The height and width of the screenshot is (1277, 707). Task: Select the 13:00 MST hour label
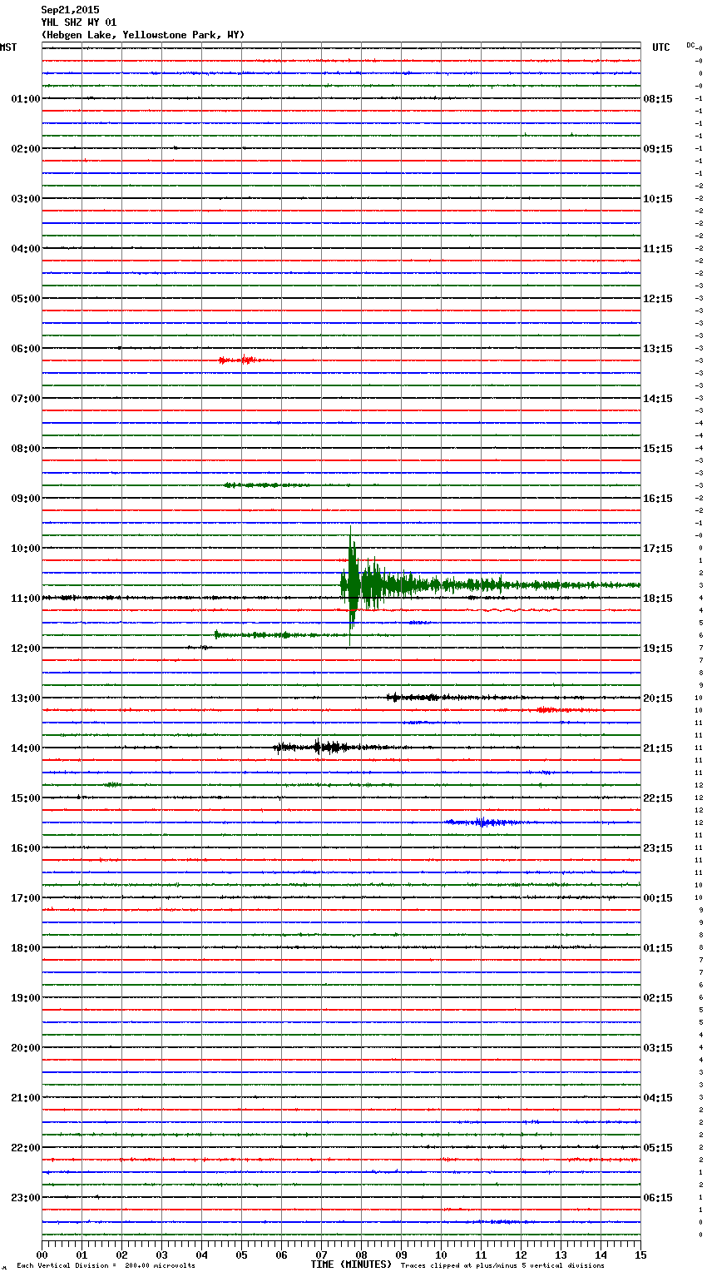25,698
